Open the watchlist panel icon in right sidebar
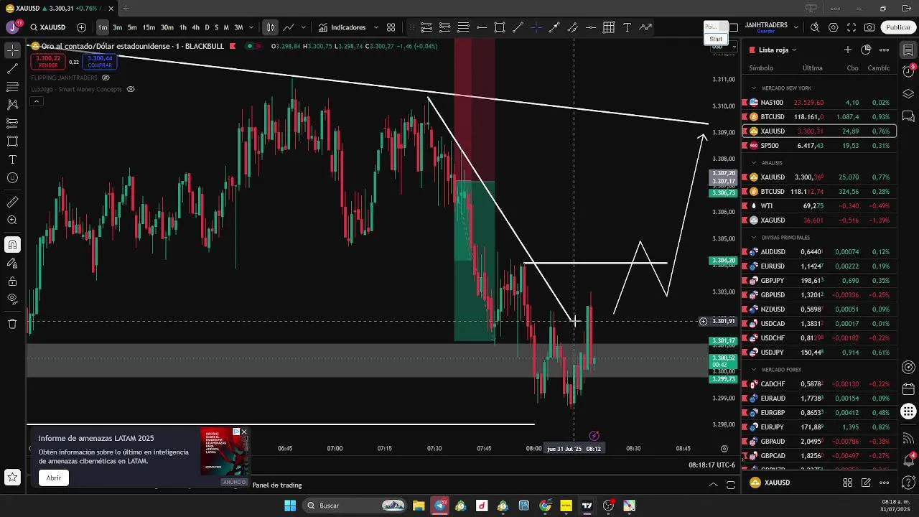The image size is (919, 517). [x=908, y=50]
